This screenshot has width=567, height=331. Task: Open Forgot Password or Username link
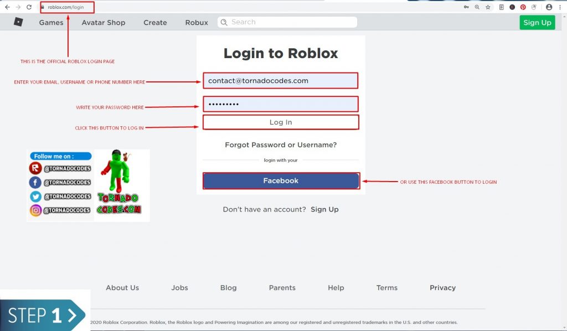pos(281,145)
